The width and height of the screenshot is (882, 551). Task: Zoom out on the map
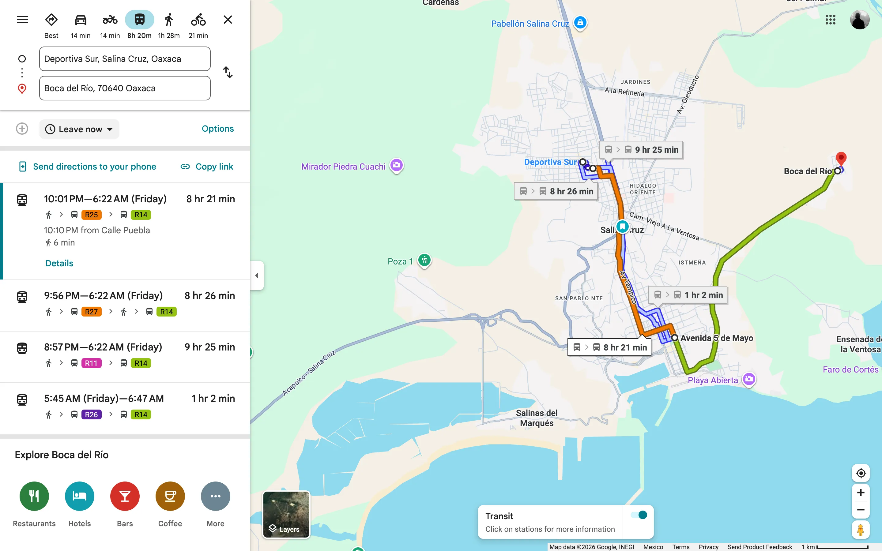point(861,510)
